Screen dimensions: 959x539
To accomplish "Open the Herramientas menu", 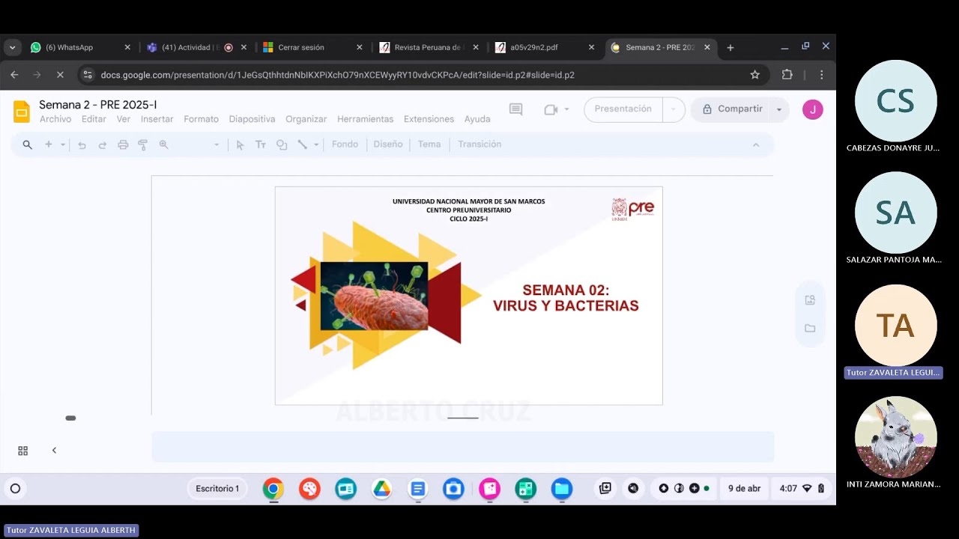I will pyautogui.click(x=365, y=119).
